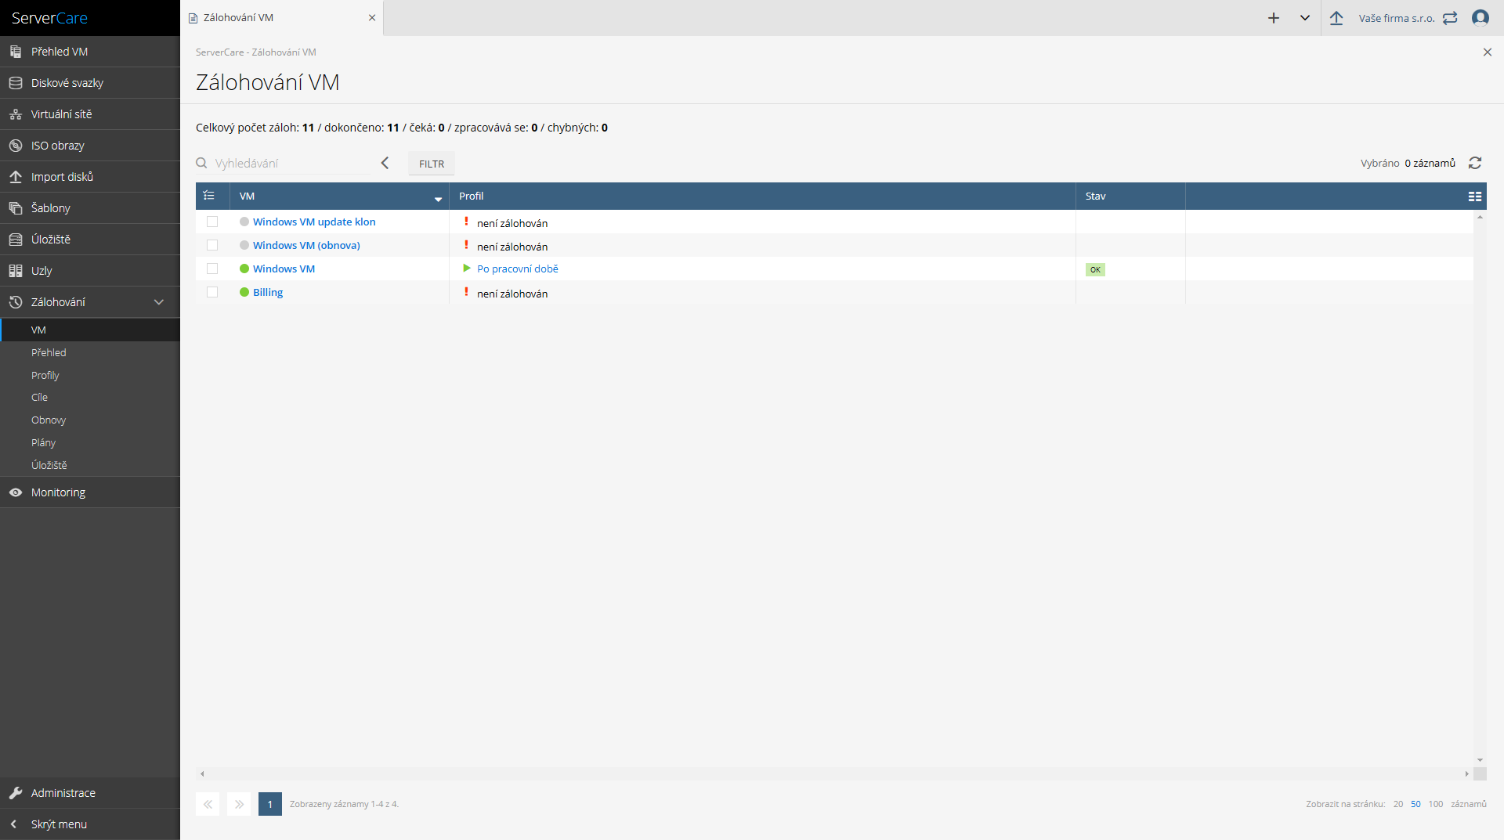Select page 1 in pagination

tap(270, 804)
